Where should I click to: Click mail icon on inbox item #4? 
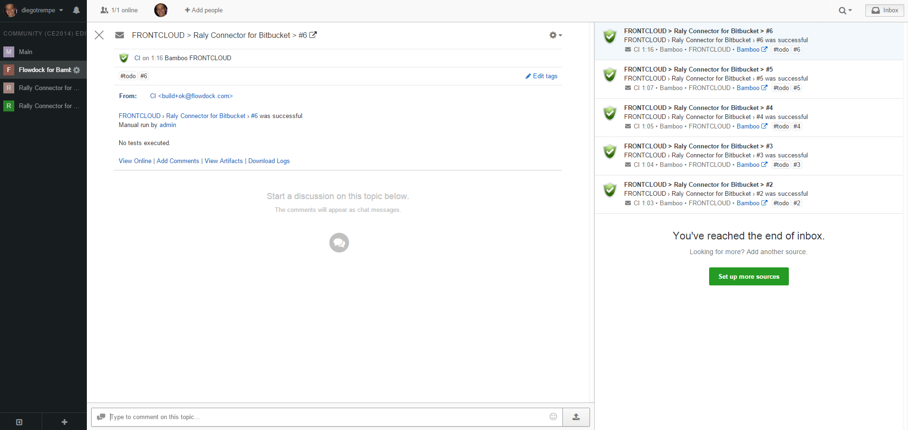pos(628,126)
